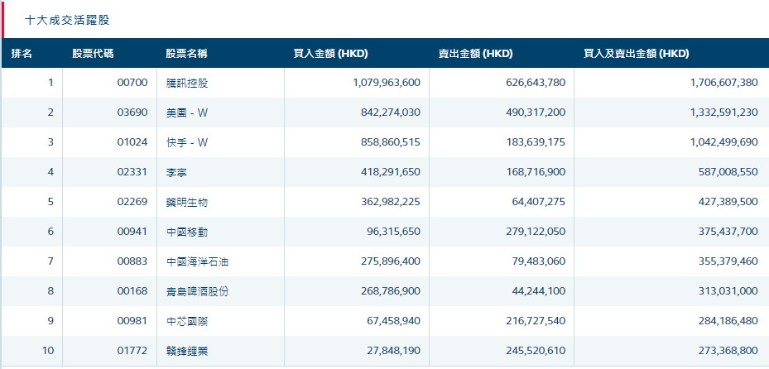Select total amount 355,379,460
Viewport: 769px width, 369px height.
pos(728,261)
